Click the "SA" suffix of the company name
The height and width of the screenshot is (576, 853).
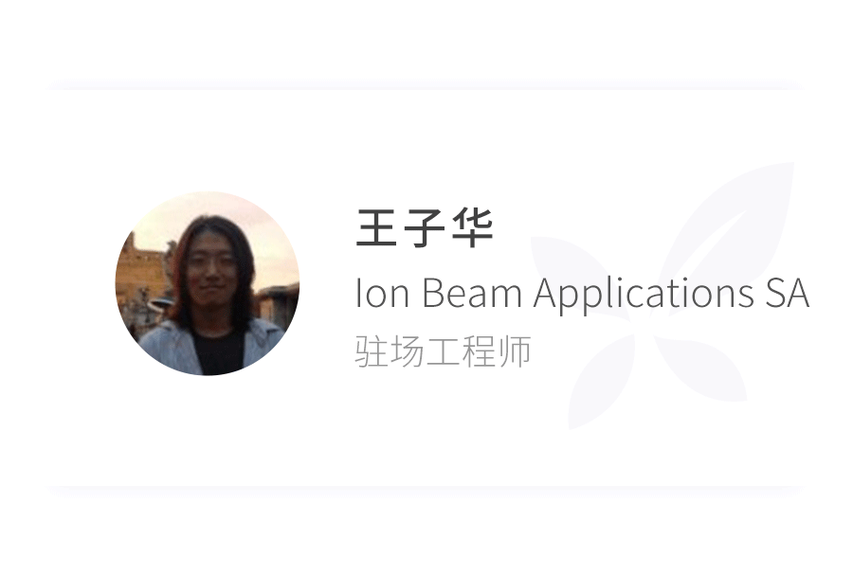[x=788, y=294]
